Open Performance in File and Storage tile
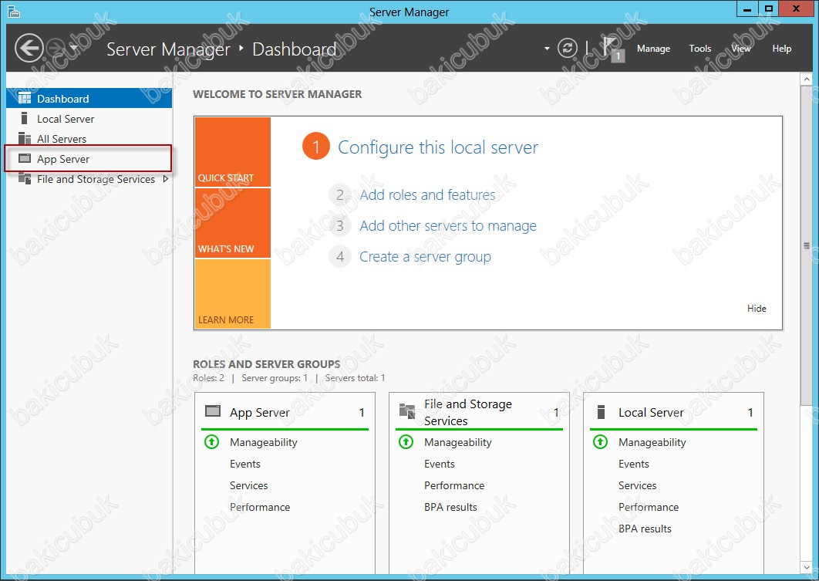Viewport: 819px width, 581px height. [x=454, y=485]
